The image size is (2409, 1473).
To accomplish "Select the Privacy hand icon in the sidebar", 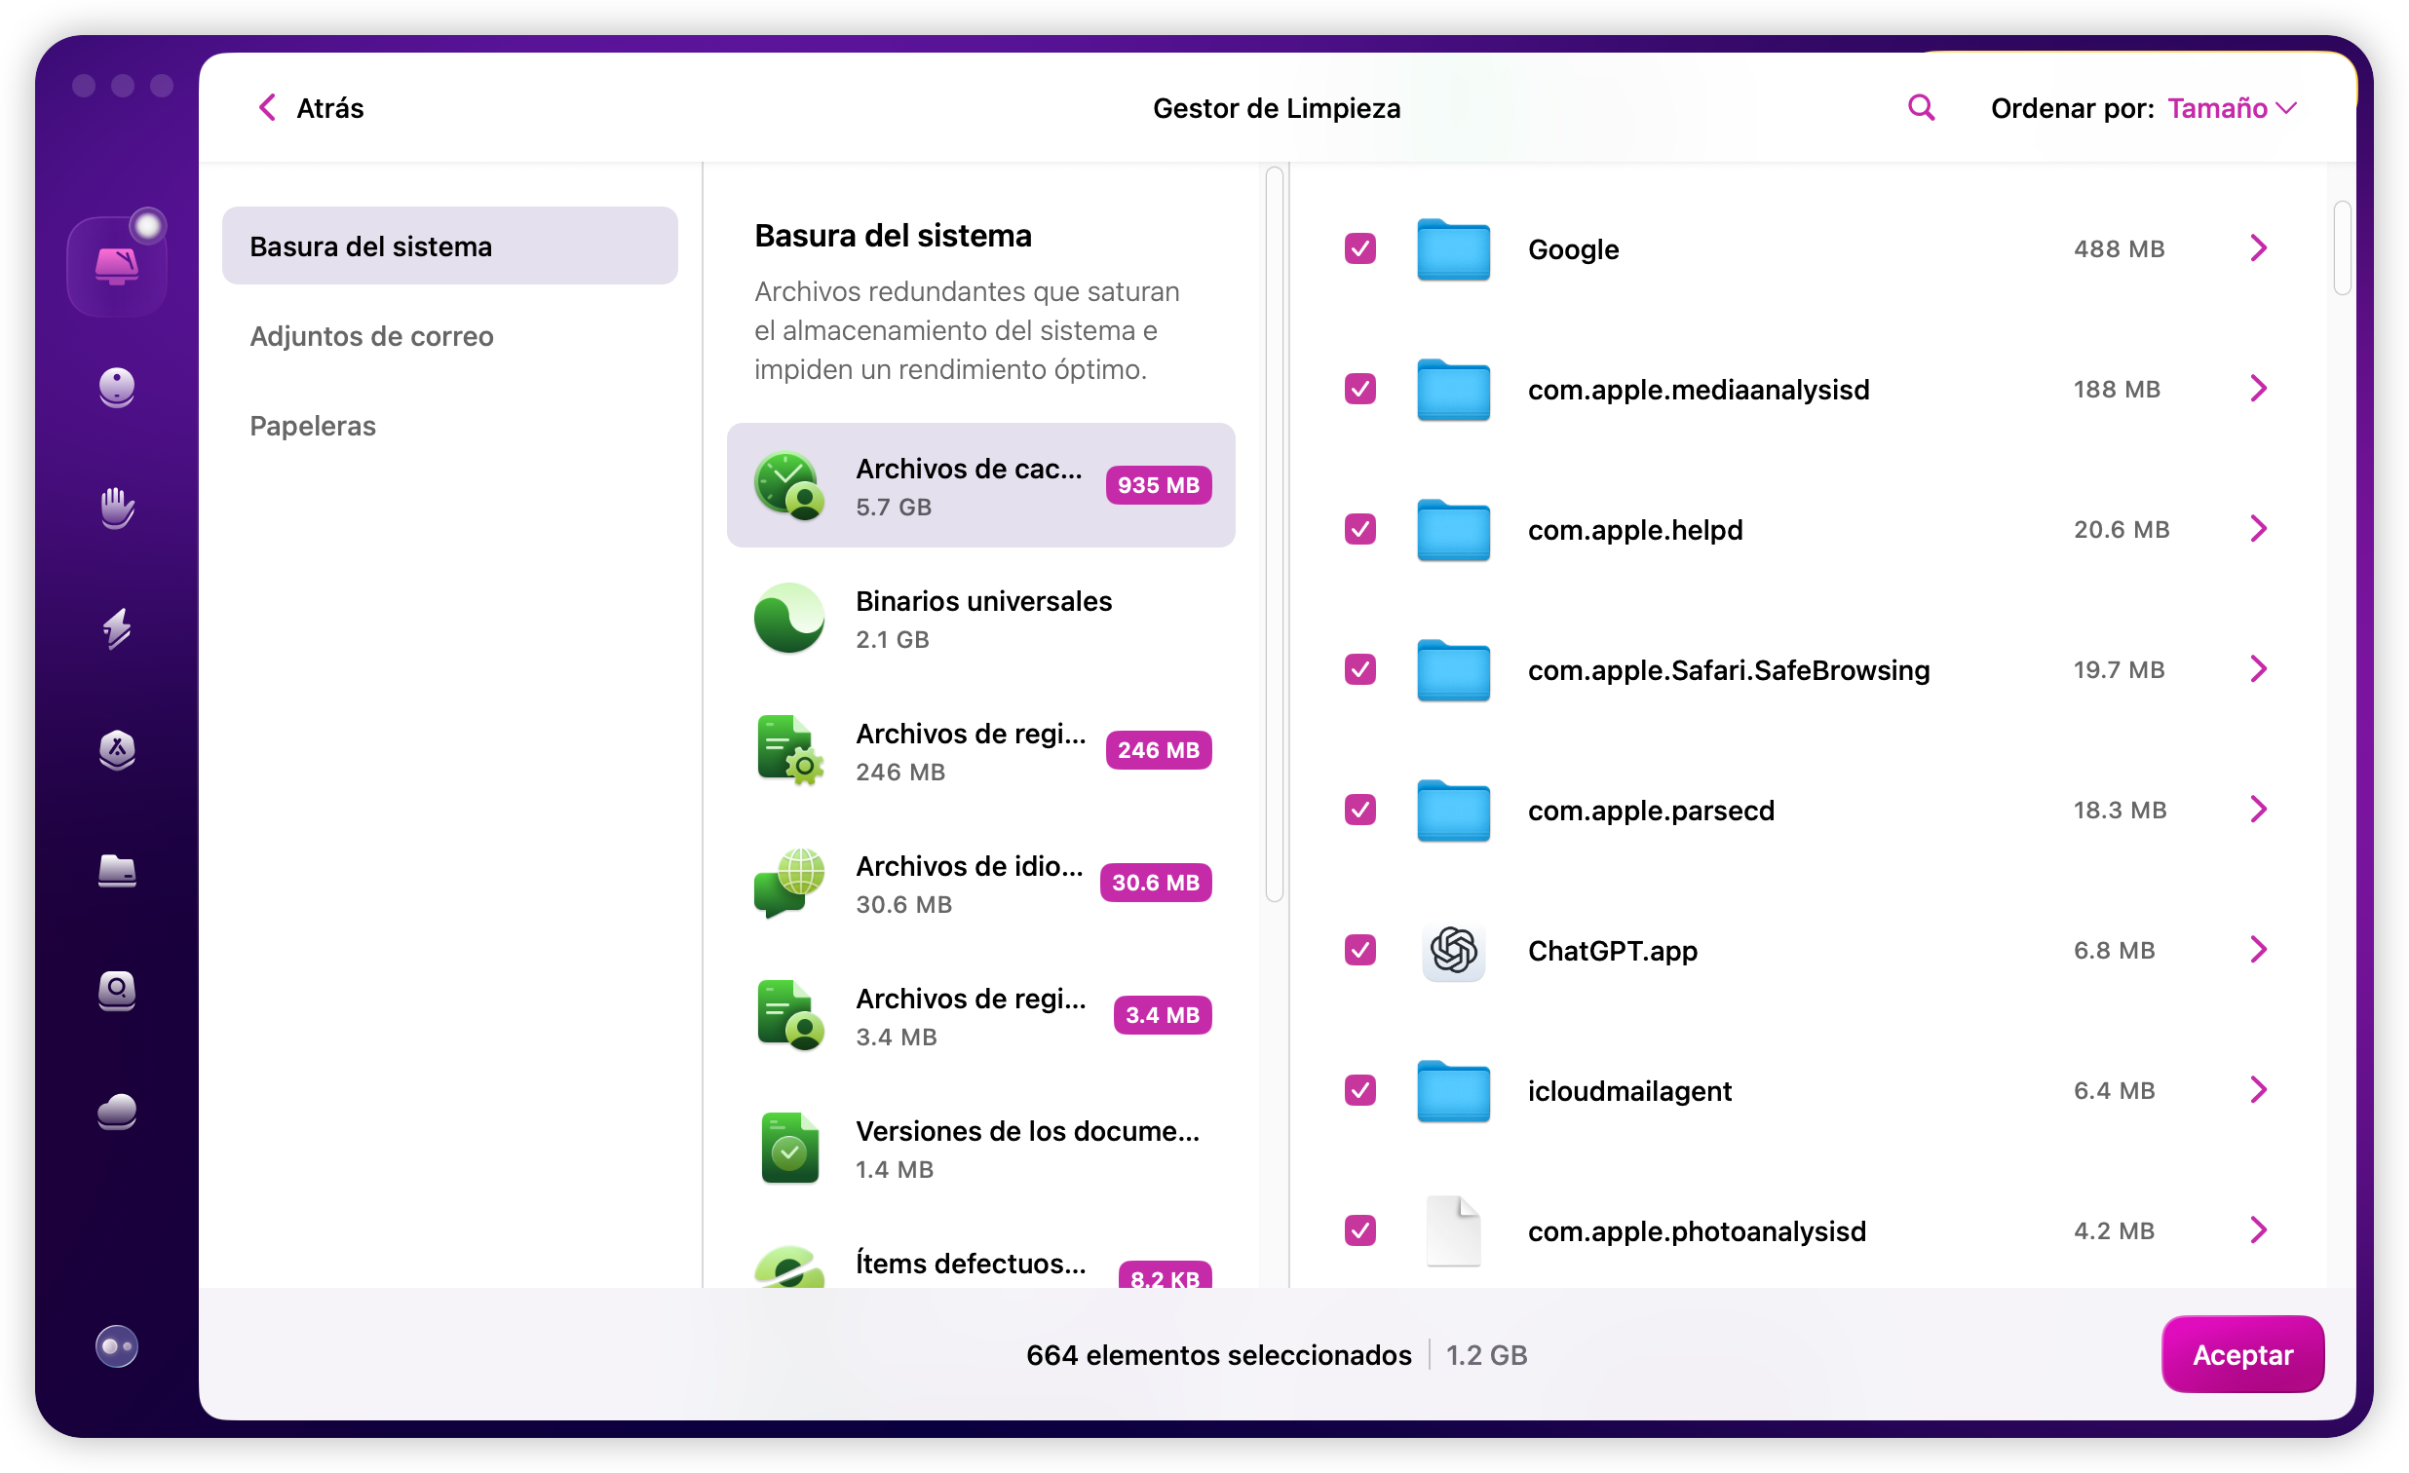I will (x=116, y=508).
